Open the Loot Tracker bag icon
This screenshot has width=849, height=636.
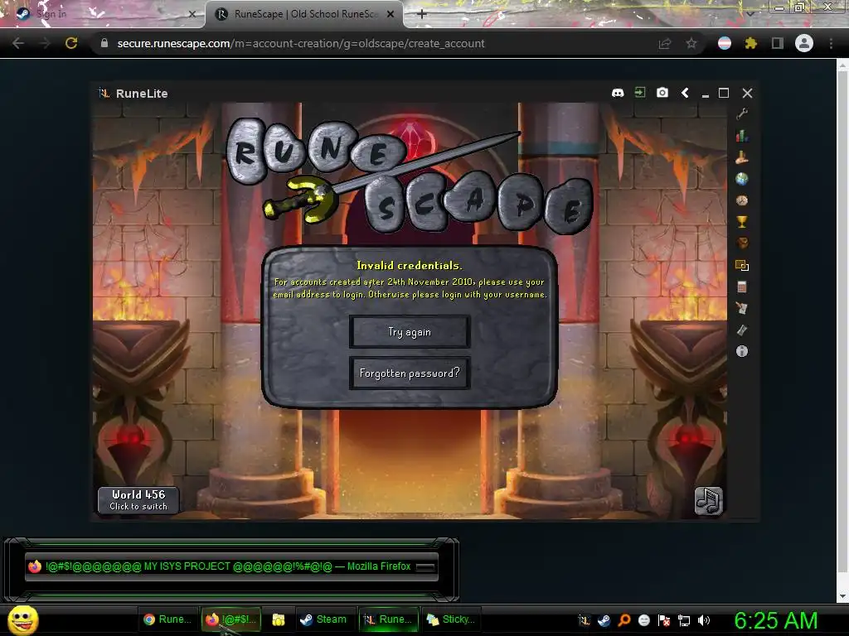[x=742, y=243]
